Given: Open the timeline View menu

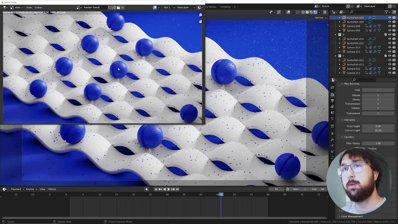Looking at the screenshot, I should 42,189.
